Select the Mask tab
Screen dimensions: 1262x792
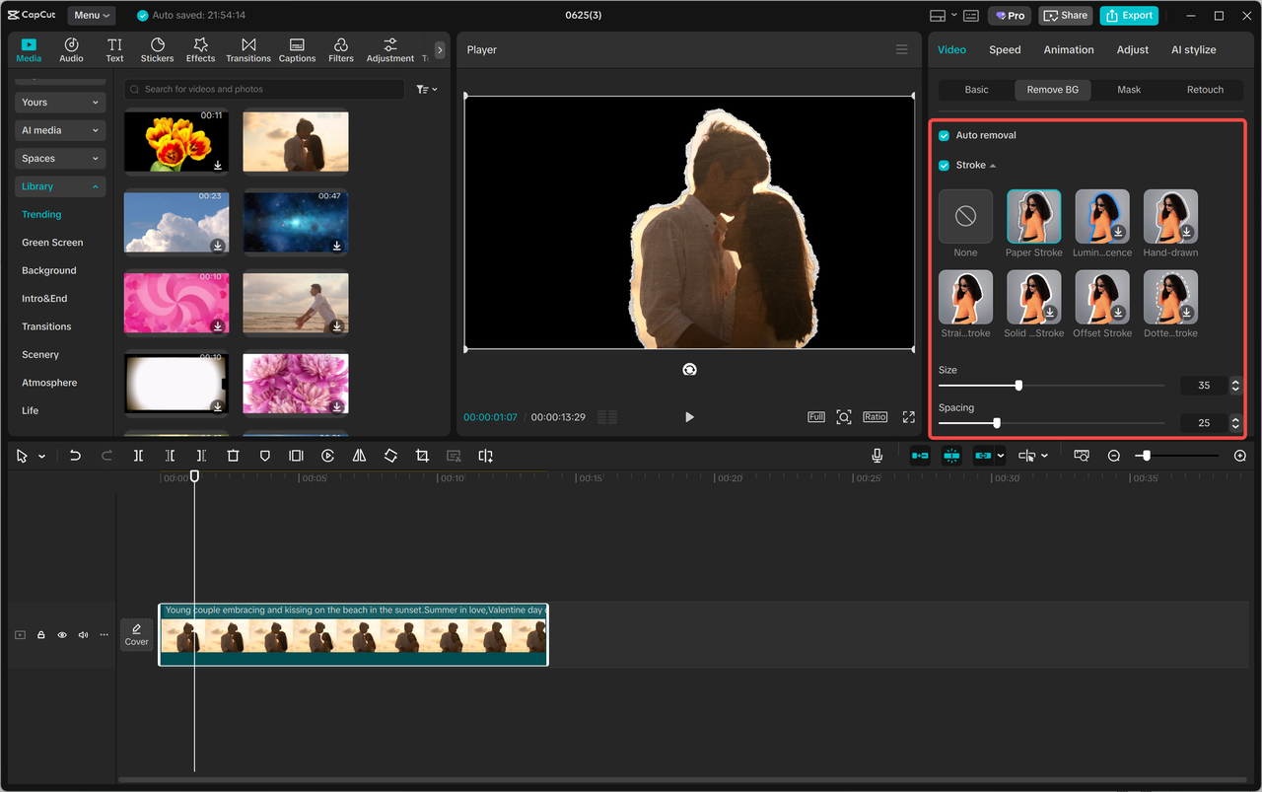click(1129, 90)
